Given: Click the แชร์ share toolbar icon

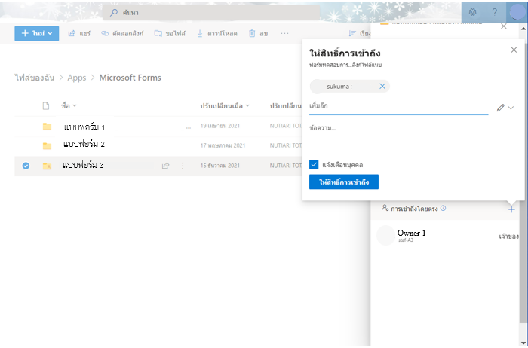Looking at the screenshot, I should (x=79, y=34).
